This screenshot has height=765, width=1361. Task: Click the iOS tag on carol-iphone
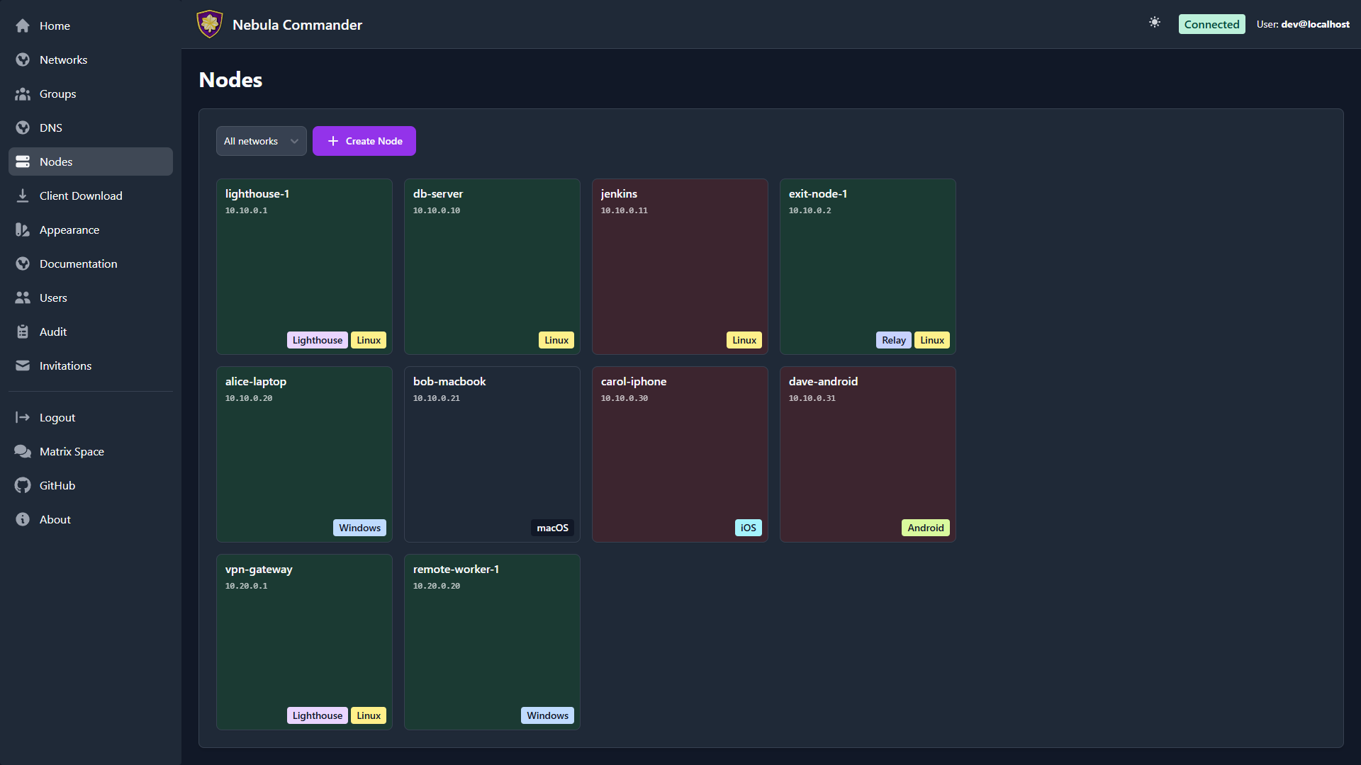click(x=749, y=528)
